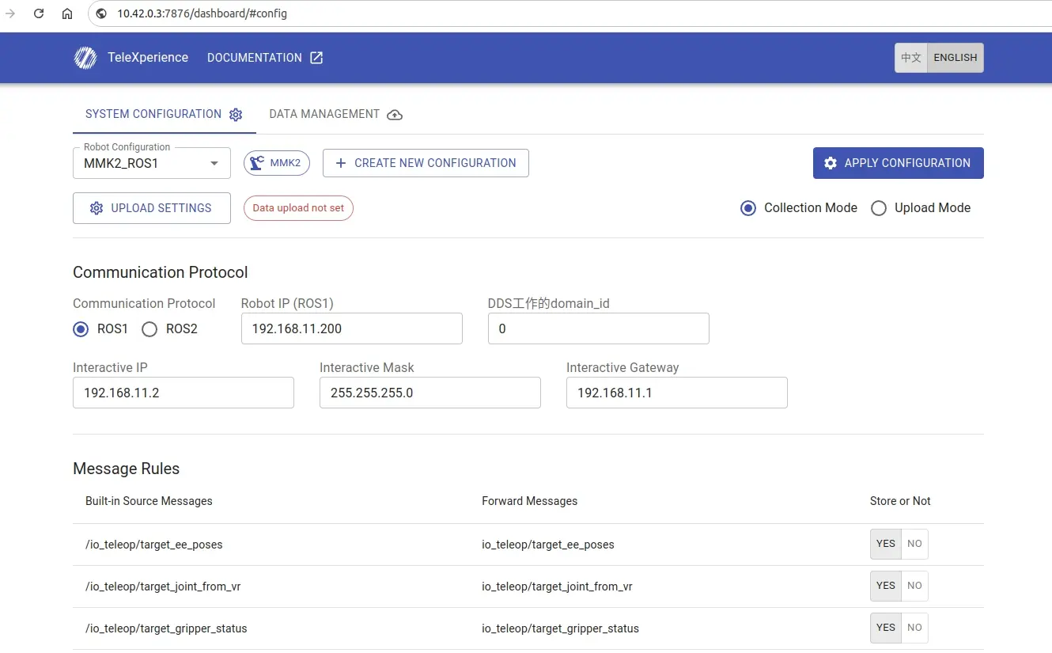Click Create New Configuration button
The image size is (1052, 653).
coord(426,163)
